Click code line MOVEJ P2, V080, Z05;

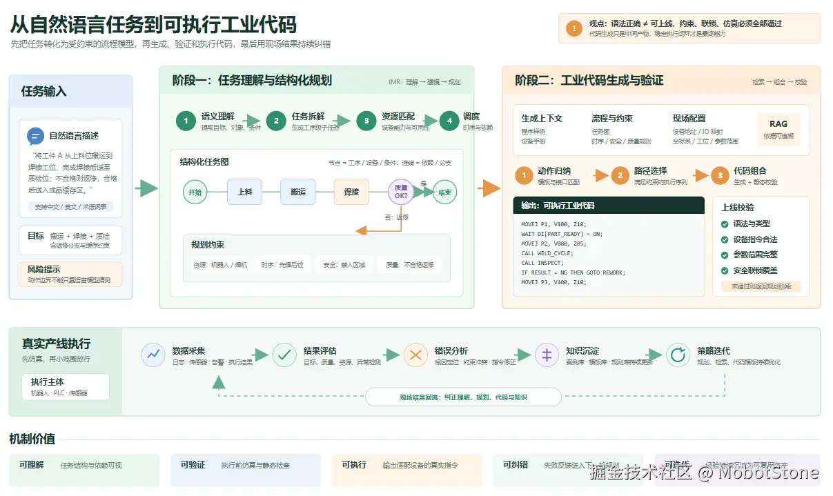click(x=554, y=244)
